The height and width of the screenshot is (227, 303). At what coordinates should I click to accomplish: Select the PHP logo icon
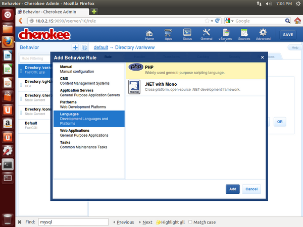click(x=136, y=67)
